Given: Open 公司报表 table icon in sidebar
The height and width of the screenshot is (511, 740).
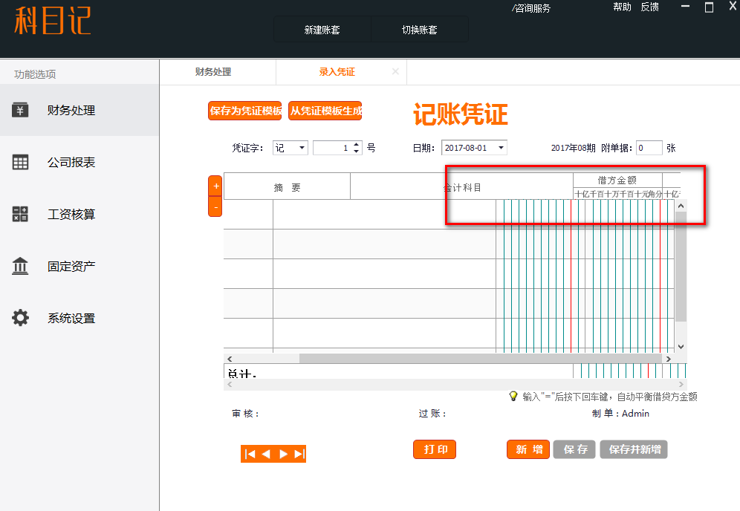Looking at the screenshot, I should click(x=20, y=162).
